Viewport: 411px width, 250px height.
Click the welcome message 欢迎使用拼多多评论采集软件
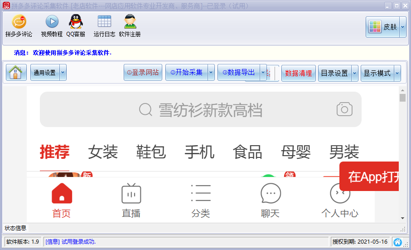coord(72,53)
